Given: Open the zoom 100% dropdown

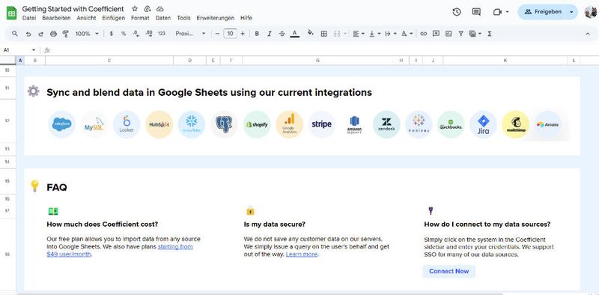Looking at the screenshot, I should 87,34.
